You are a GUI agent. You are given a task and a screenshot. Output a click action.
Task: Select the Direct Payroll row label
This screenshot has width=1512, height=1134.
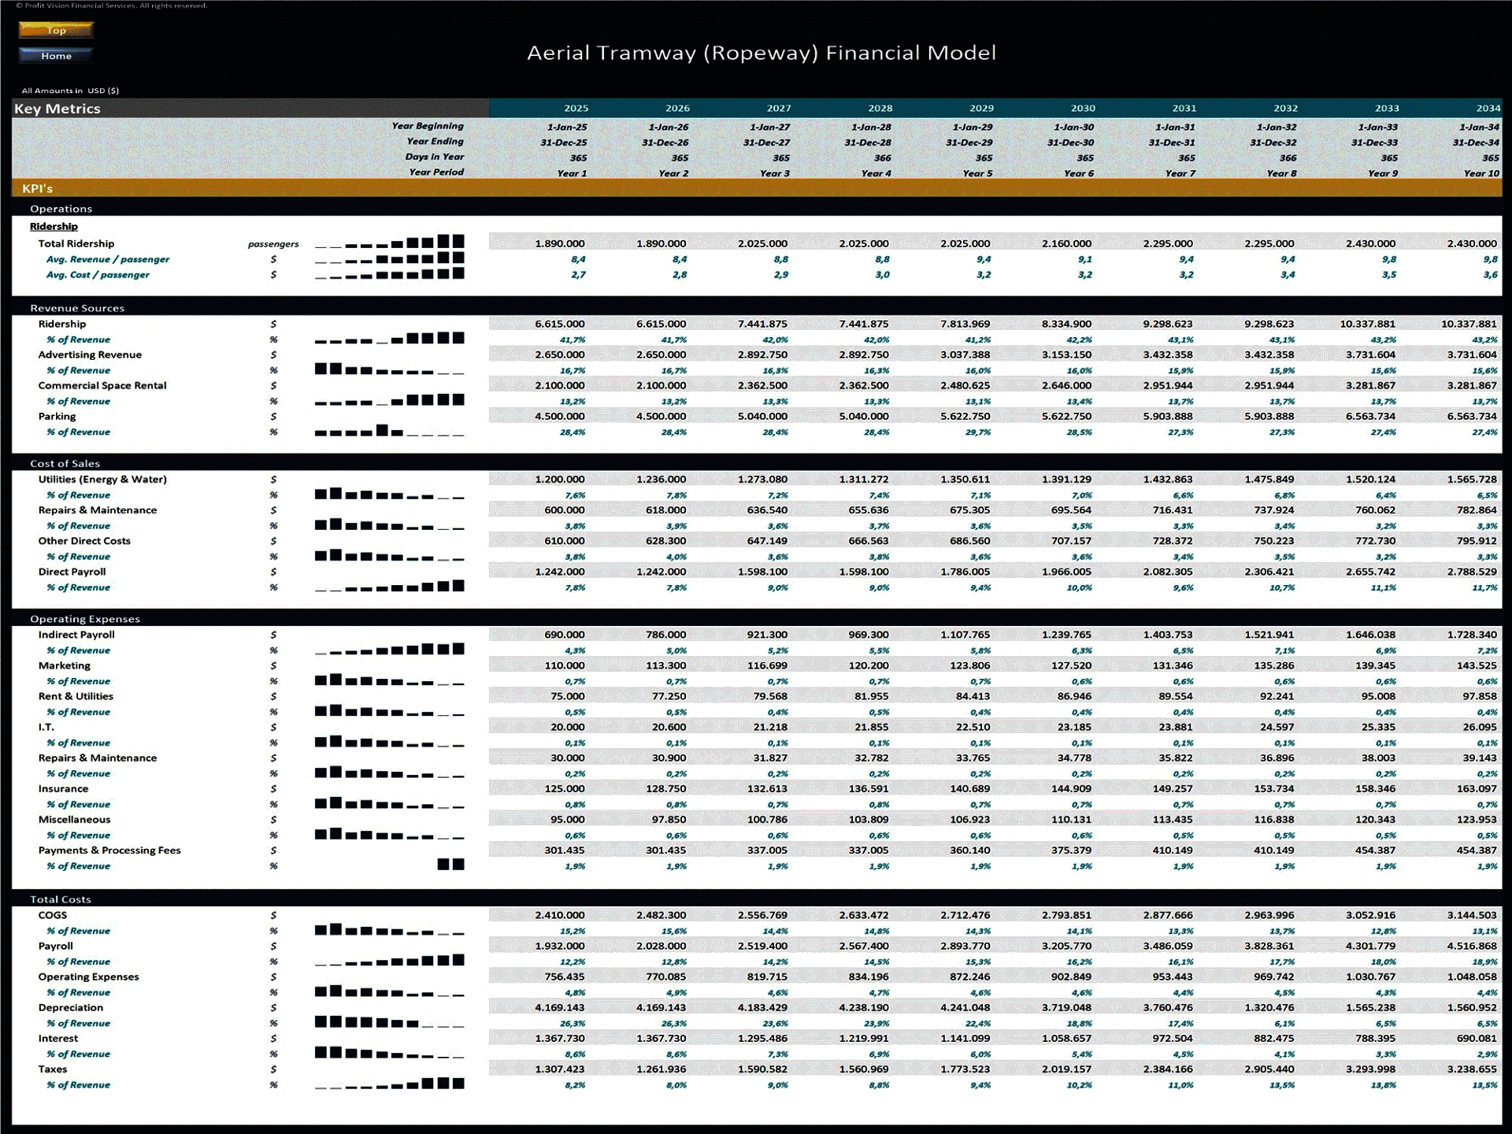(72, 572)
